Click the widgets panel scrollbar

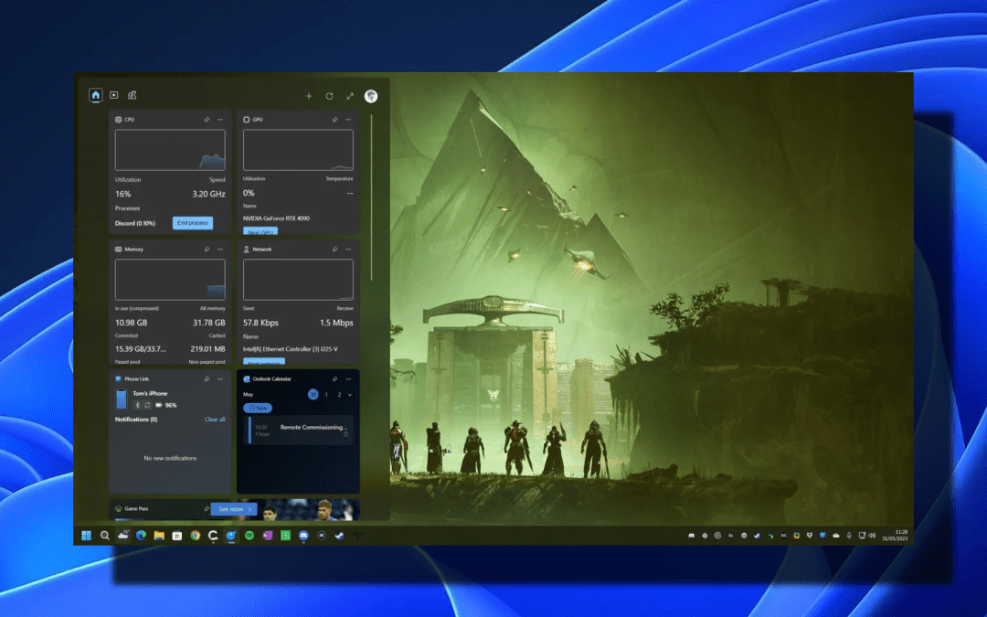point(371,197)
